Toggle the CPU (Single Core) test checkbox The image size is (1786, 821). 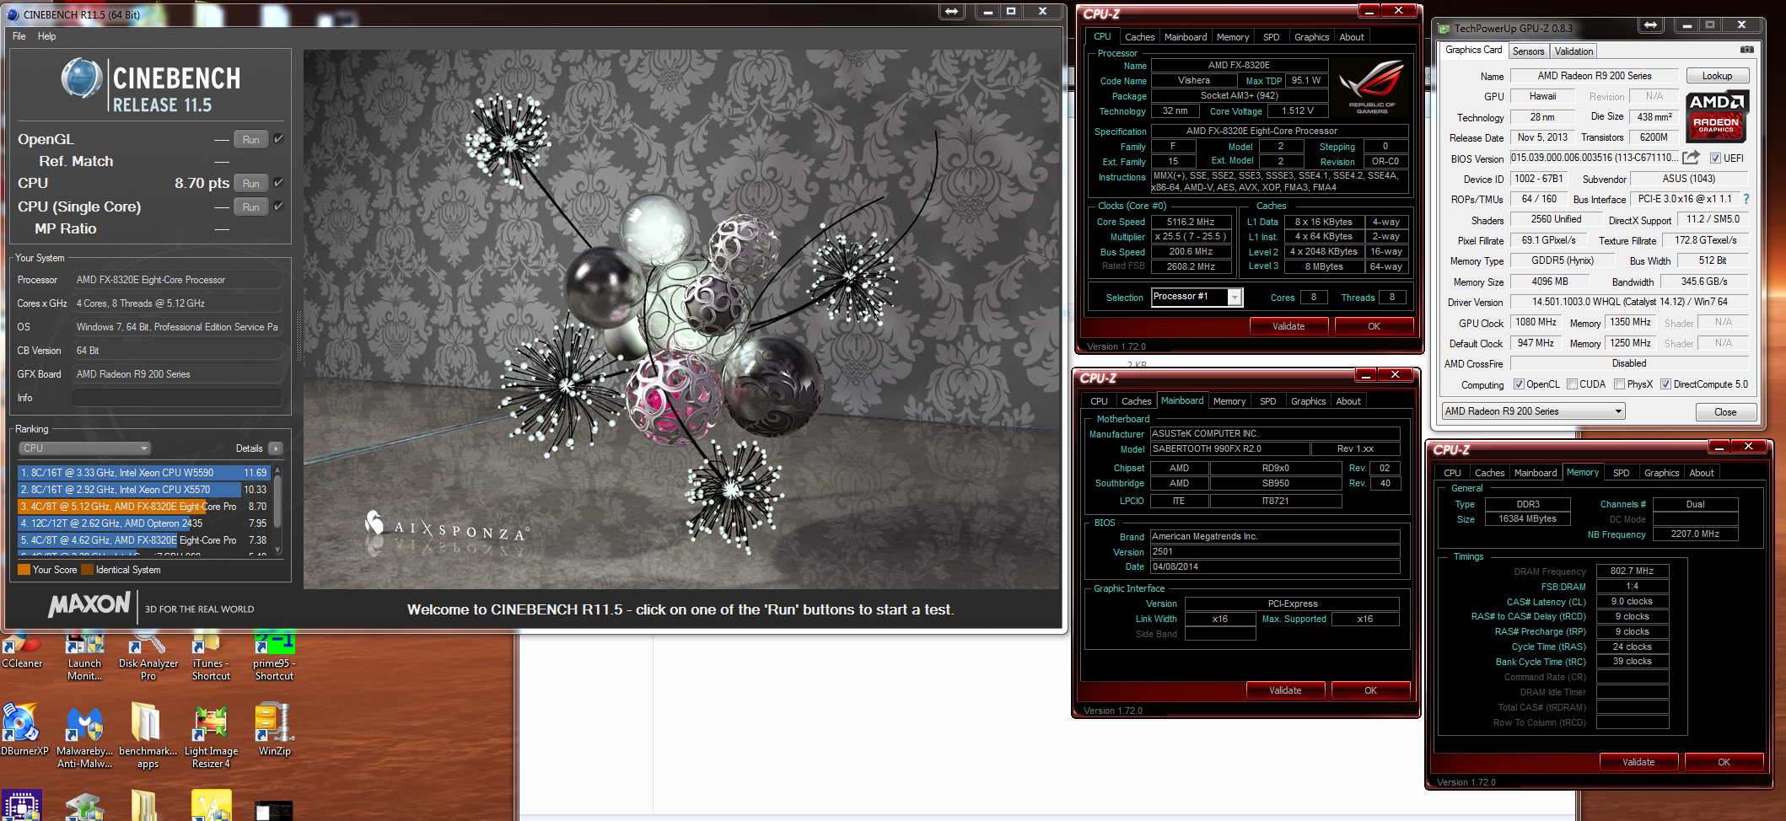(278, 207)
